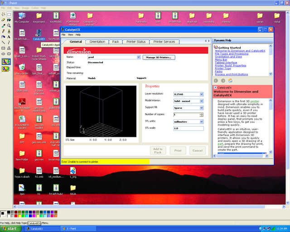The width and height of the screenshot is (290, 232).
Task: Click the help Back arrow icon
Action: tap(216, 81)
